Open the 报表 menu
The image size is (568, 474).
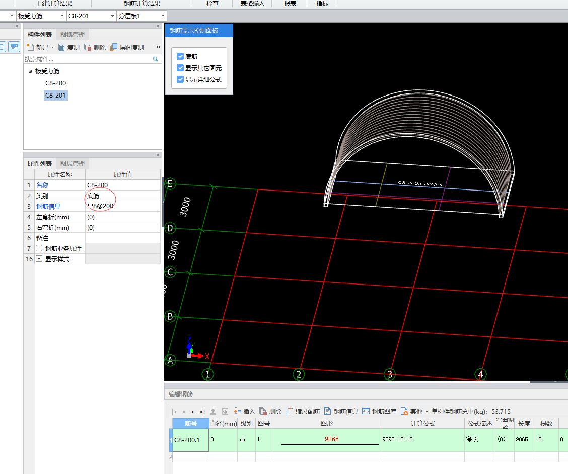[x=290, y=4]
